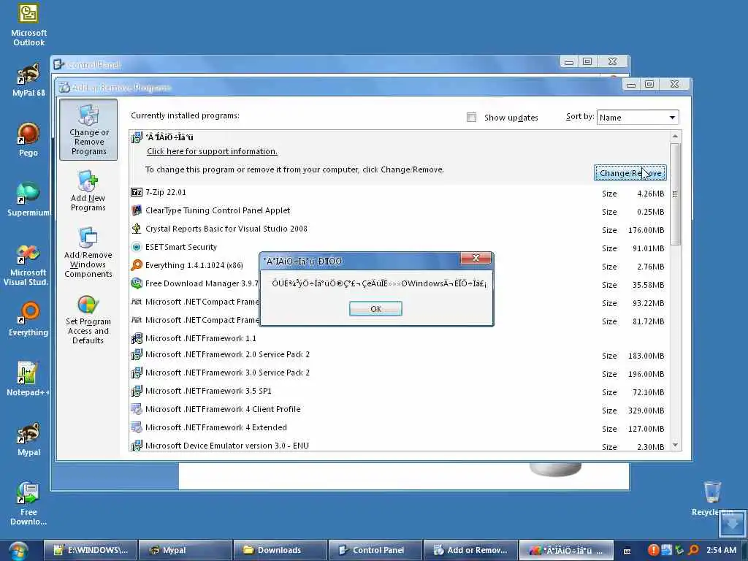Click here for support information link
Viewport: 748px width, 561px height.
(x=212, y=151)
